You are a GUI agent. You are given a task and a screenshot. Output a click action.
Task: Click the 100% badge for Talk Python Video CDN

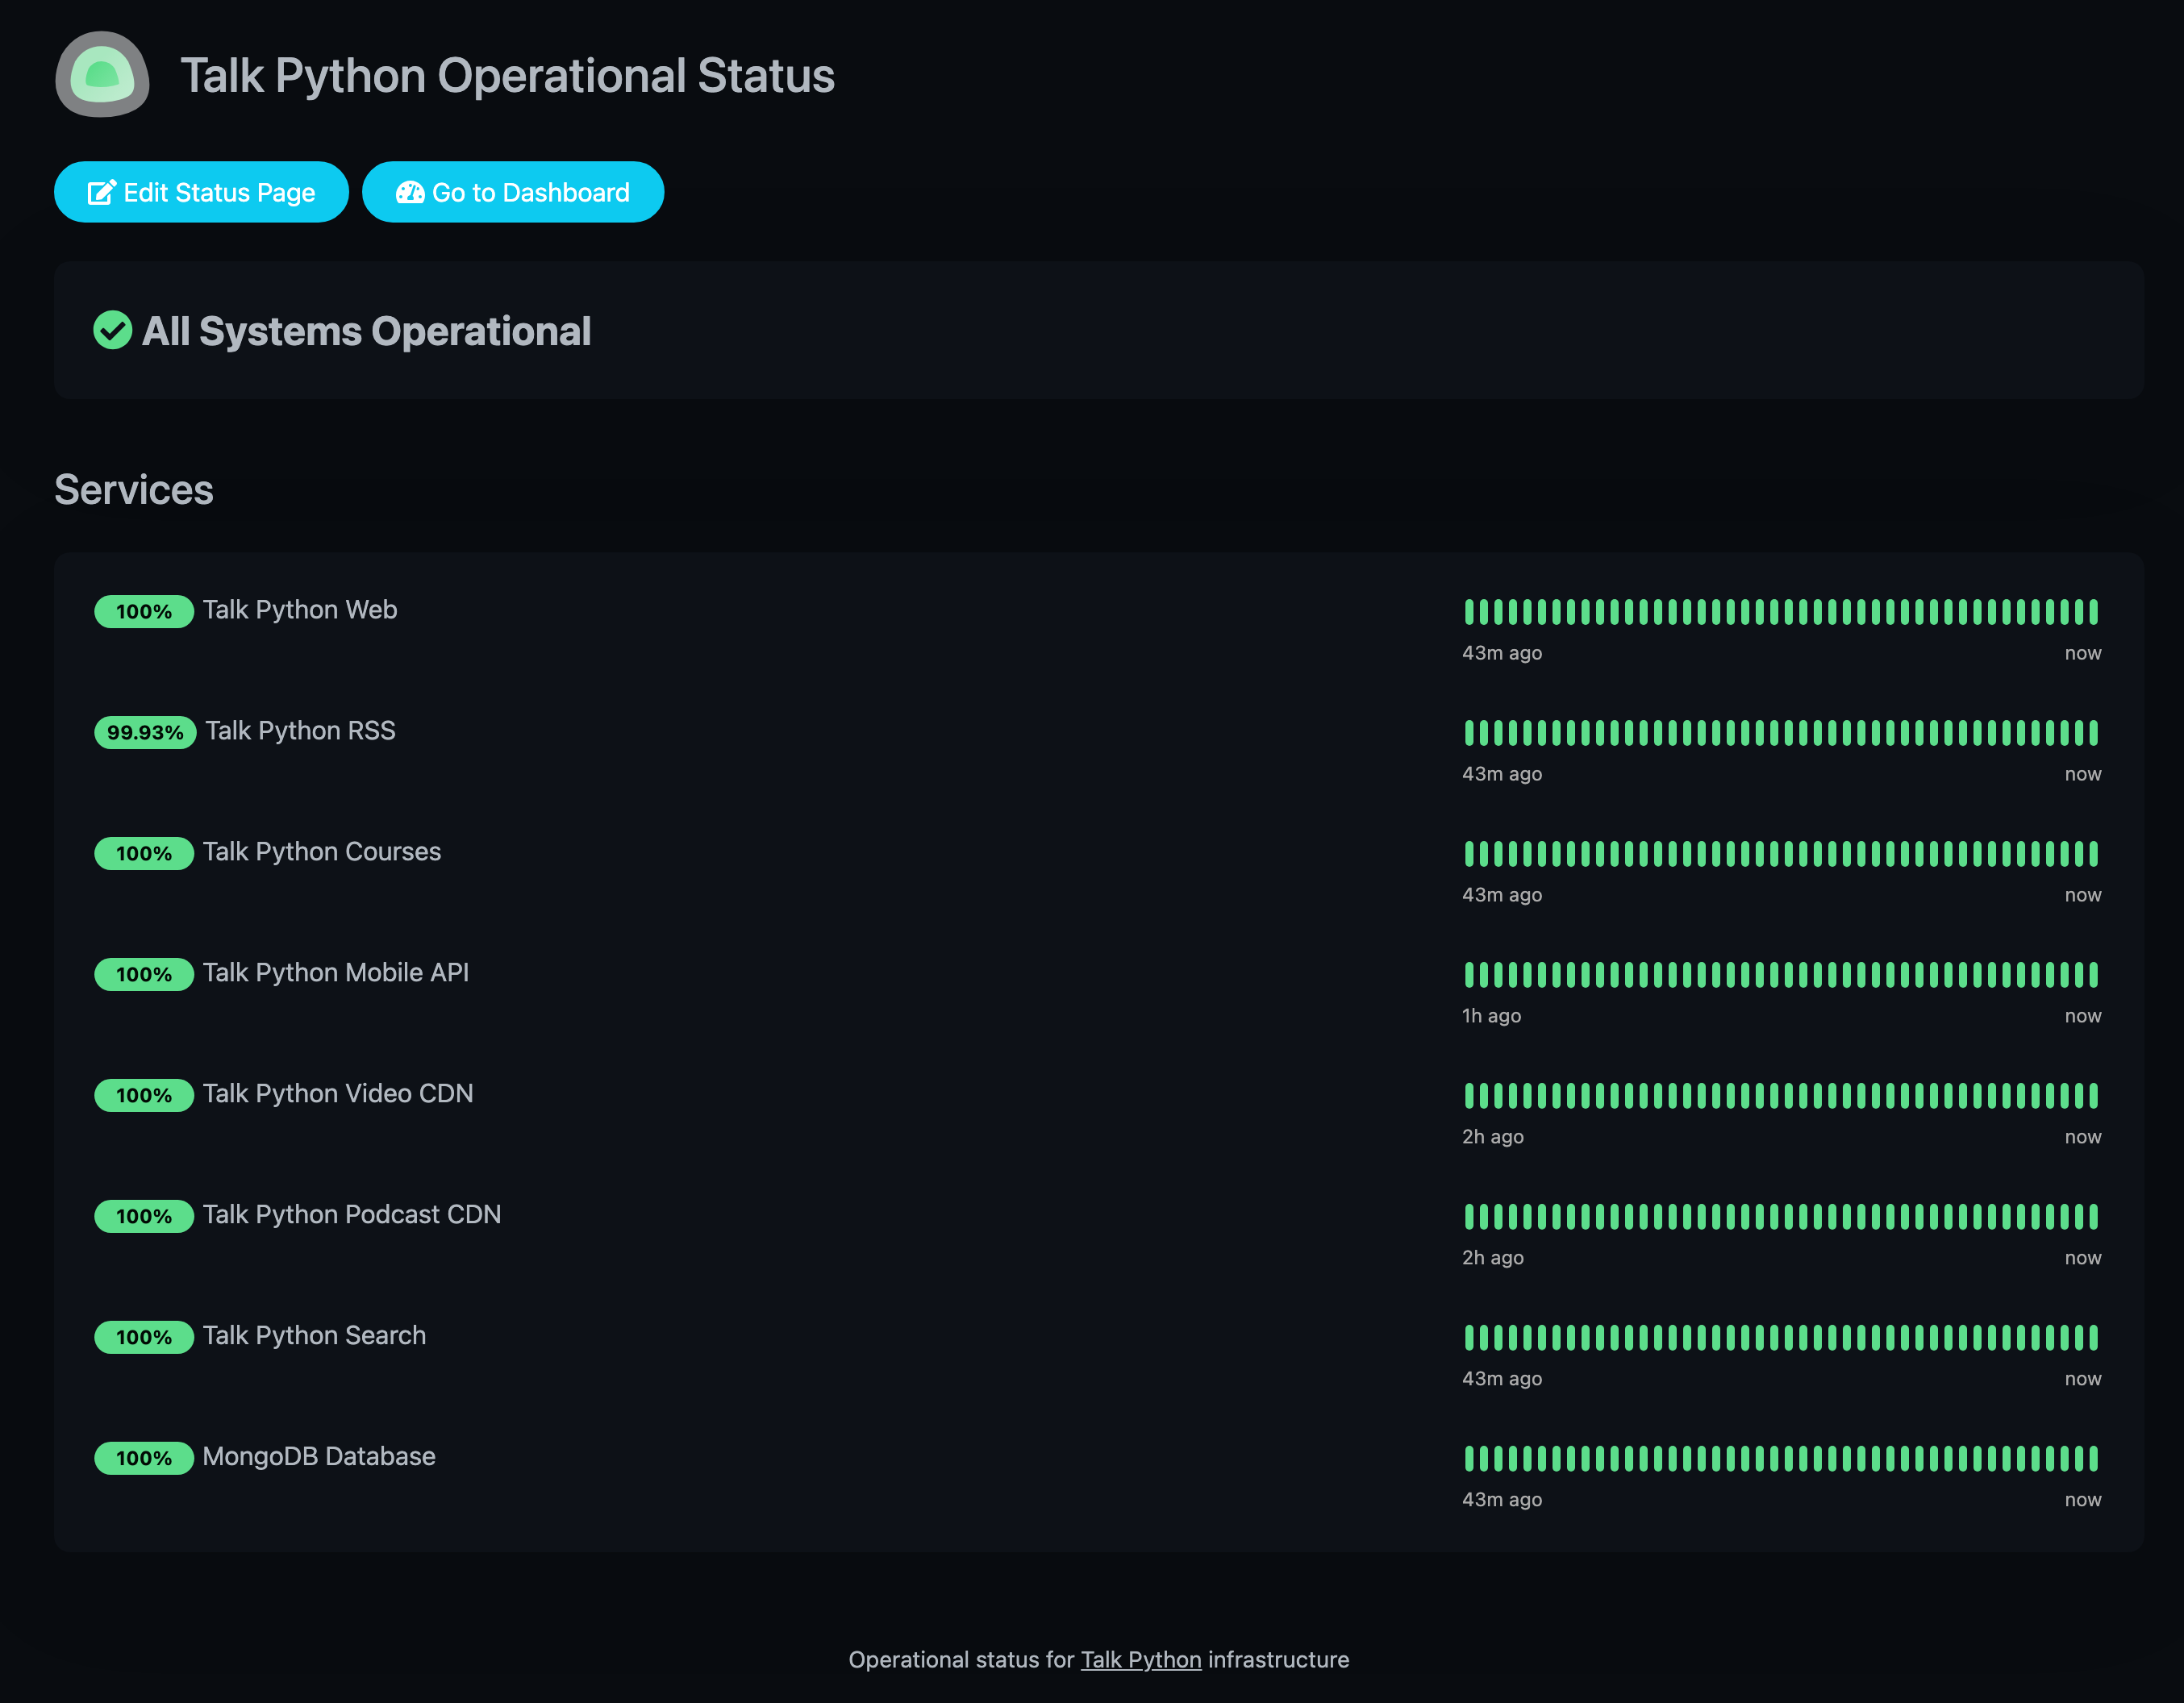click(x=144, y=1095)
